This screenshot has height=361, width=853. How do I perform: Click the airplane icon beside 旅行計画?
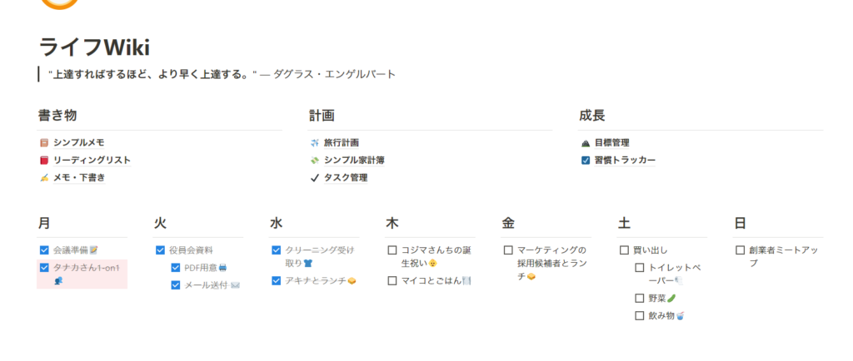click(x=314, y=143)
